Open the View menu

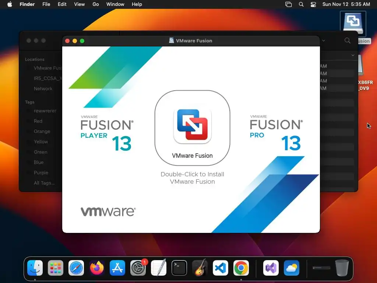(80, 4)
